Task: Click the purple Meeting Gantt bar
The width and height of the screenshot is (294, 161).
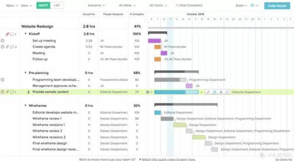Action: click(x=164, y=53)
